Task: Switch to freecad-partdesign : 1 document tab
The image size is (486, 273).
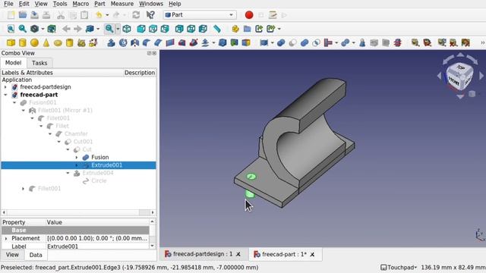Action: click(203, 254)
